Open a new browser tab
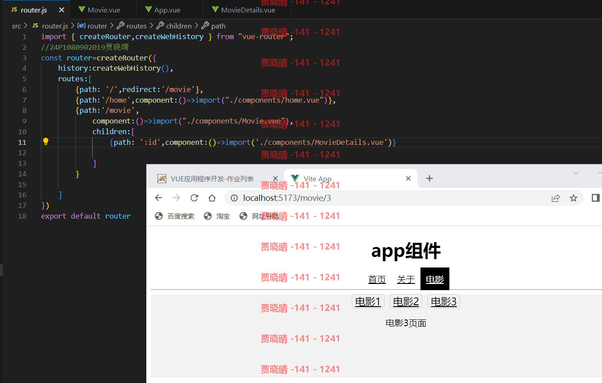The width and height of the screenshot is (602, 383). click(429, 178)
